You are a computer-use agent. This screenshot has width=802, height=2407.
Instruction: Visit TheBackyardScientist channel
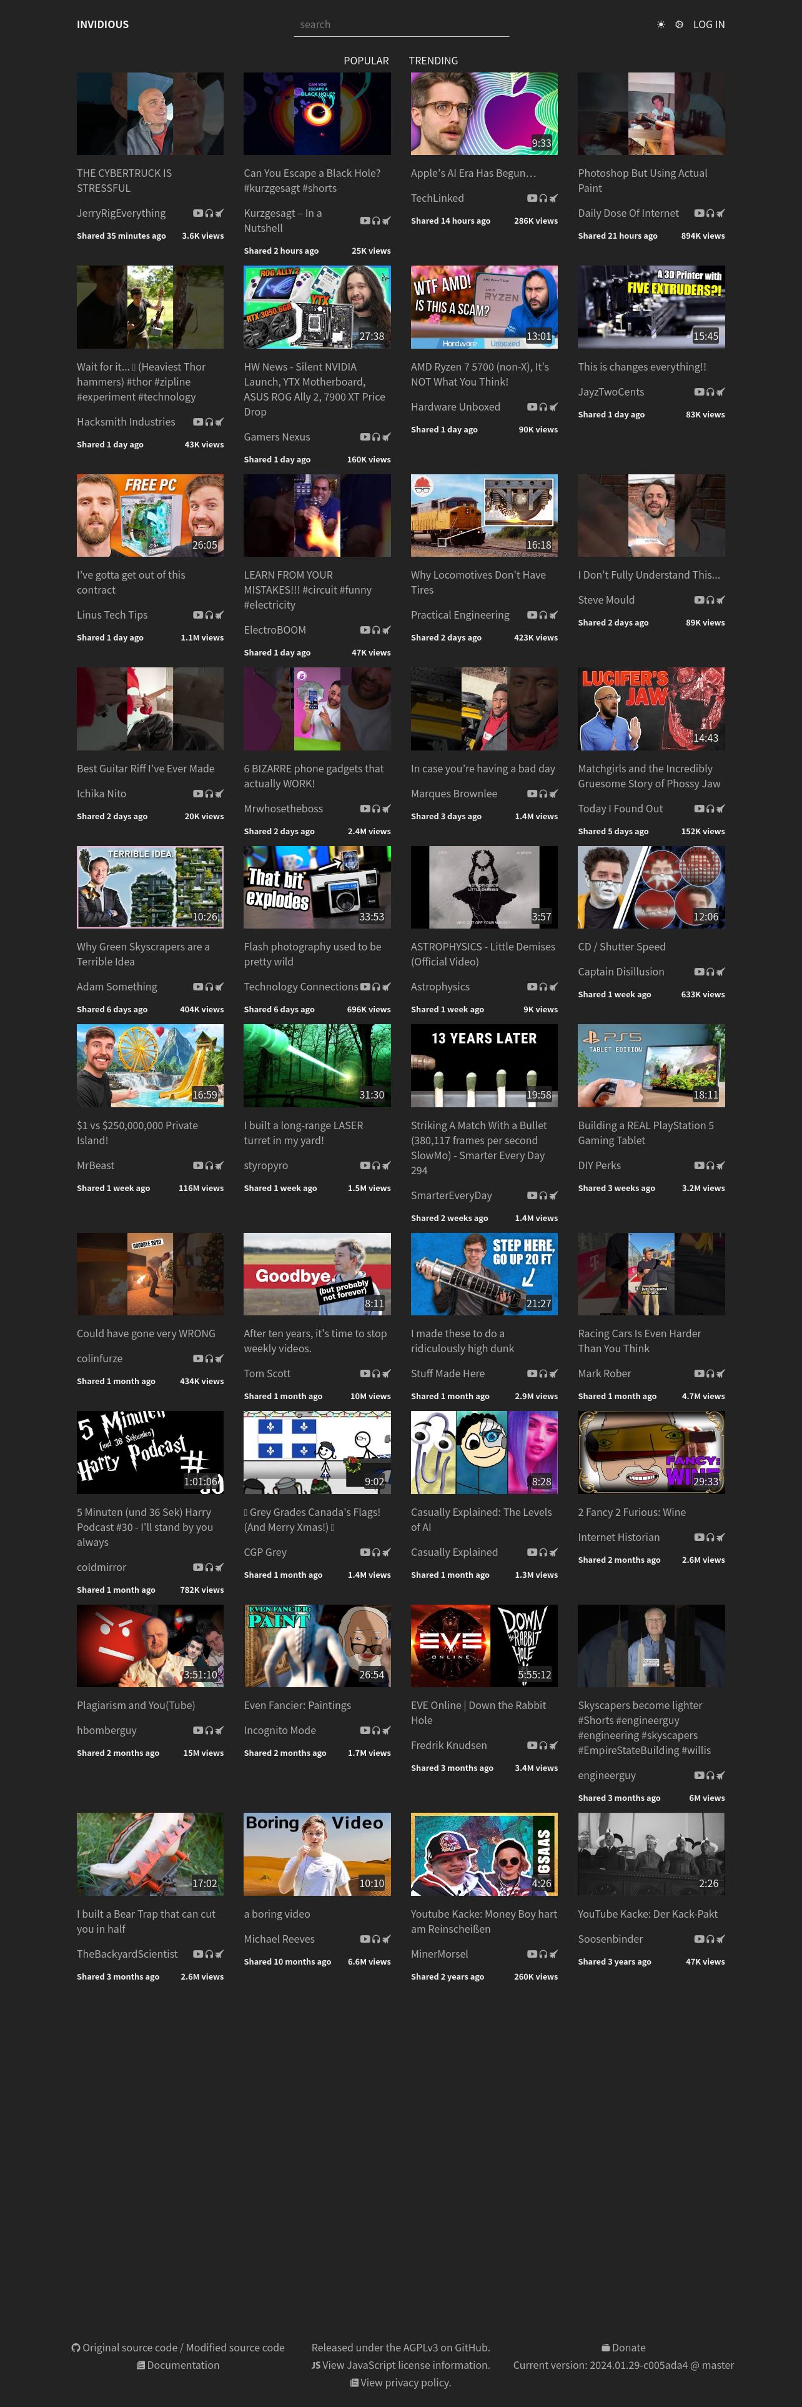[x=127, y=1954]
